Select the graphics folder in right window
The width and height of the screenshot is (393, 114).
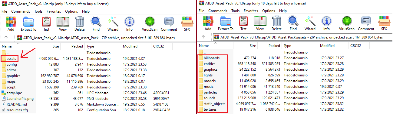[x=210, y=69]
